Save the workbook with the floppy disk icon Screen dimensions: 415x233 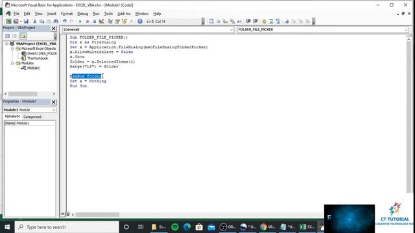[x=26, y=21]
